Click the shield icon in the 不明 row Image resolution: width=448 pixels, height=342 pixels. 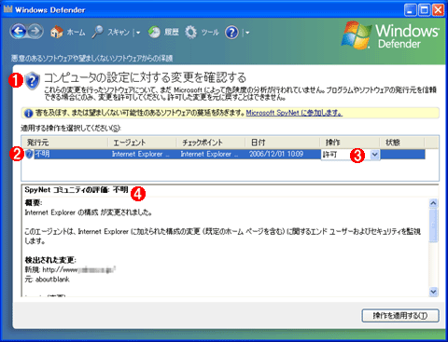click(x=29, y=154)
